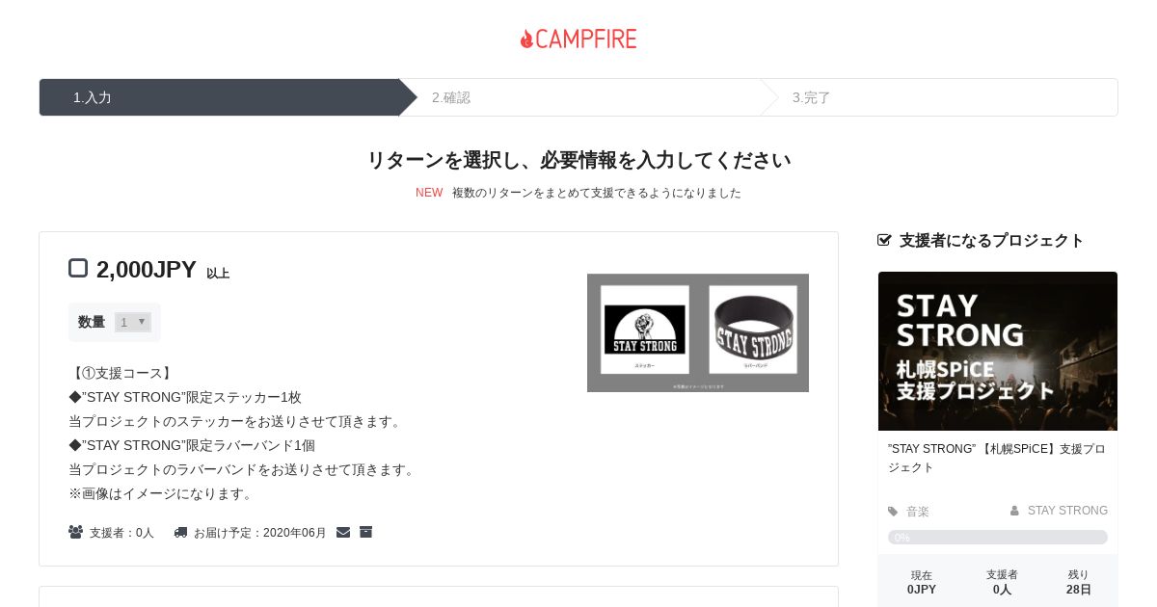
Task: Click the archive box icon
Action: click(365, 532)
